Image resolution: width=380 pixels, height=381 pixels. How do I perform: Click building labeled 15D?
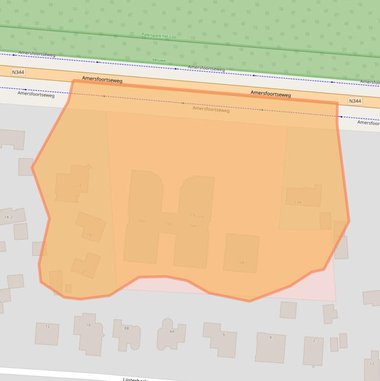[141, 221]
